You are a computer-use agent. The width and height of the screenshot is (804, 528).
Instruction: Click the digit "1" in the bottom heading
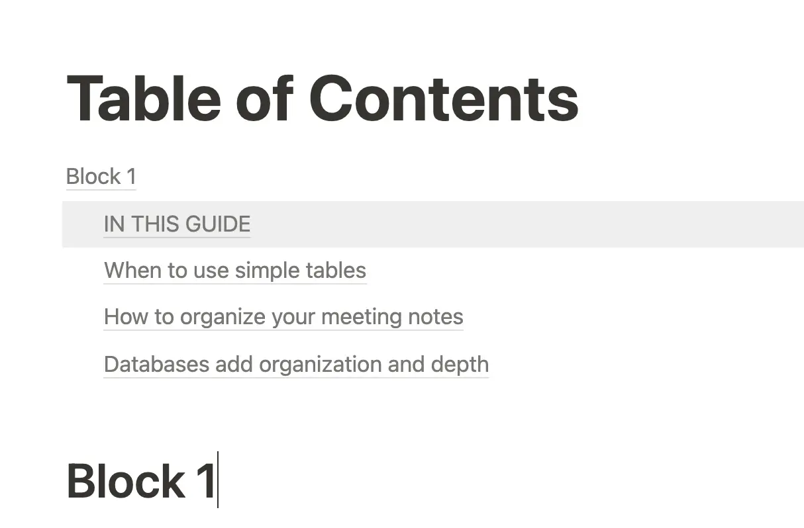pos(205,481)
